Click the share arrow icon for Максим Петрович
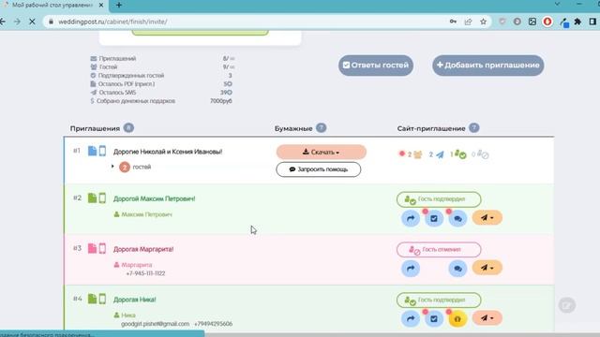Screen dimensions: 600x337 [x=411, y=218]
